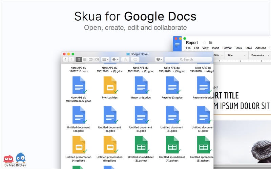Open the Title paragraph style dropdown
Image resolution: width=271 pixels, height=169 pixels.
pyautogui.click(x=236, y=55)
